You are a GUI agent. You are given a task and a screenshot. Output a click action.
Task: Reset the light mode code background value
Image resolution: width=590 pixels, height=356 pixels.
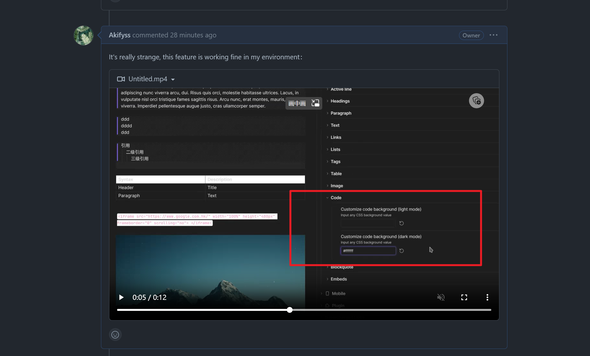(401, 223)
